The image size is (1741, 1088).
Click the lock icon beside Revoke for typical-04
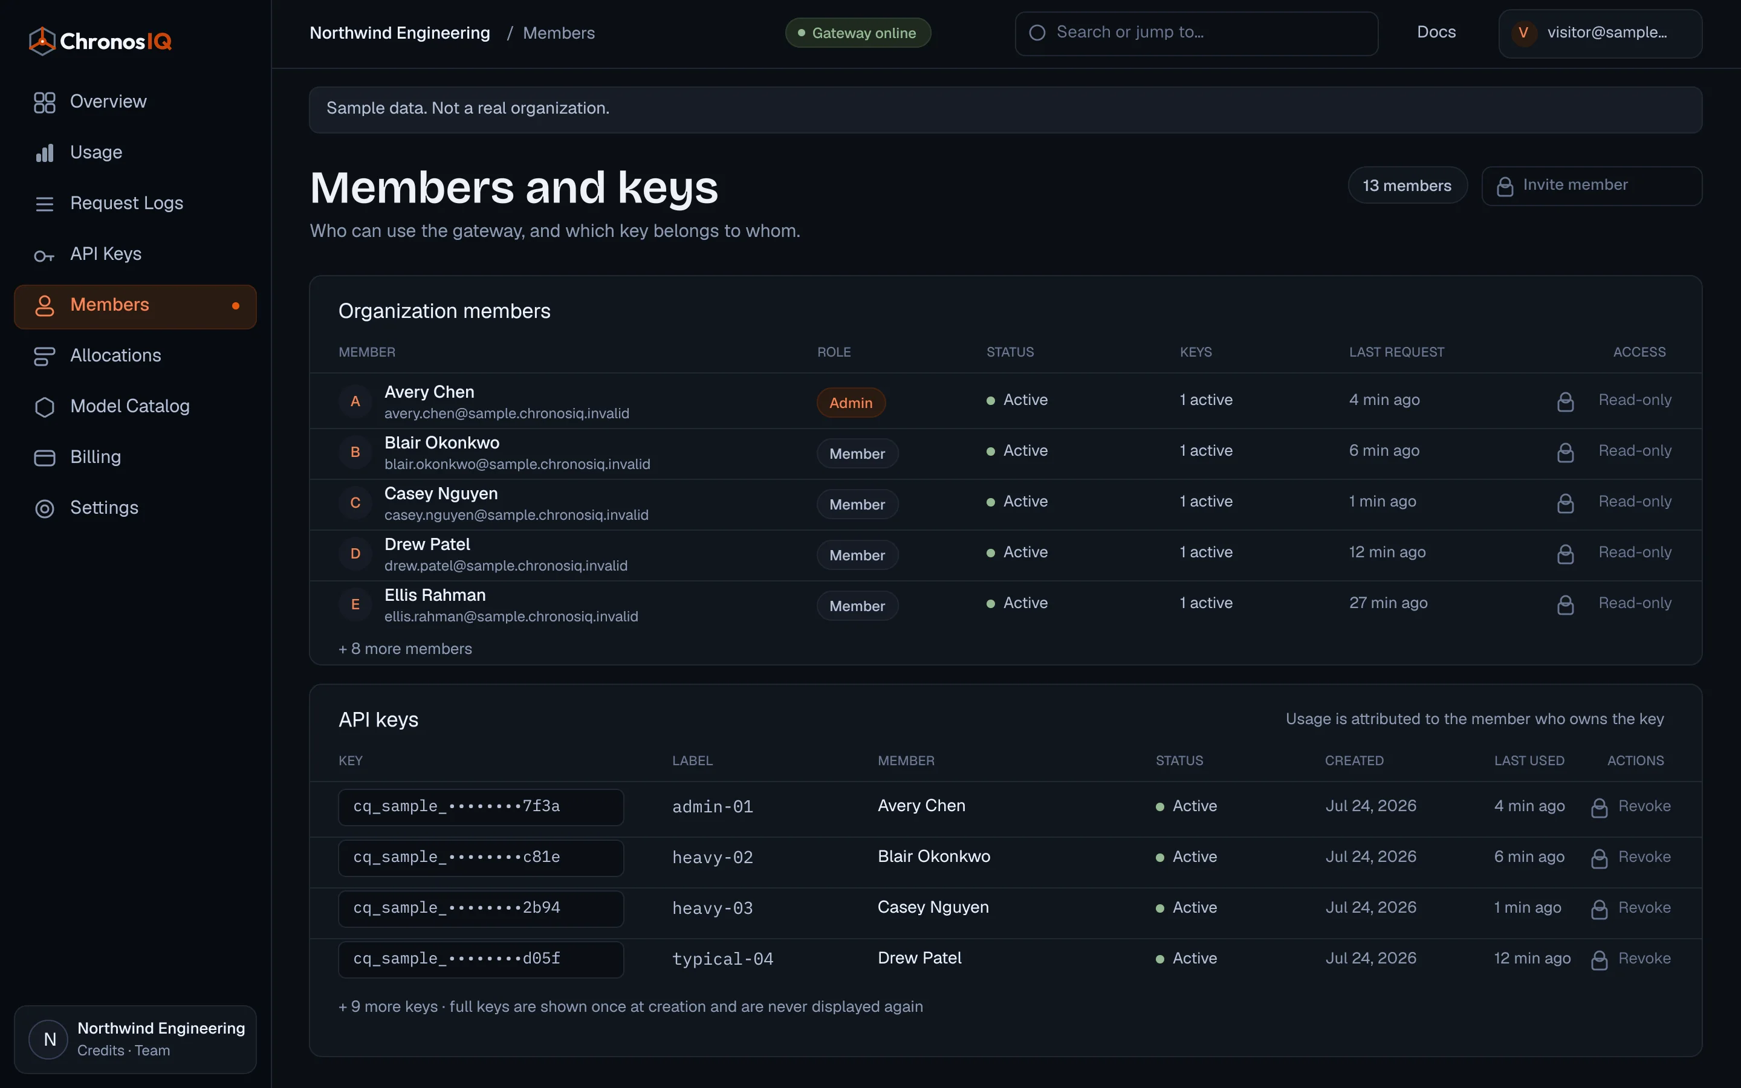click(x=1600, y=960)
